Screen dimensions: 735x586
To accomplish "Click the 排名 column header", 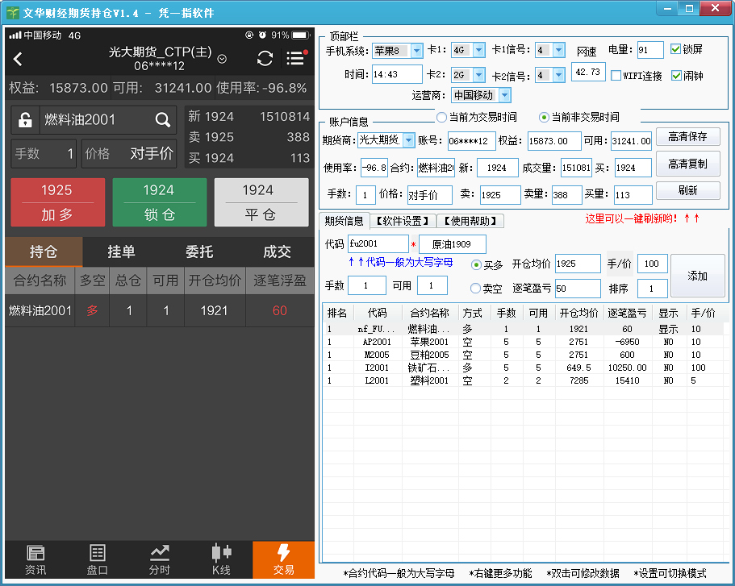I will [x=337, y=313].
